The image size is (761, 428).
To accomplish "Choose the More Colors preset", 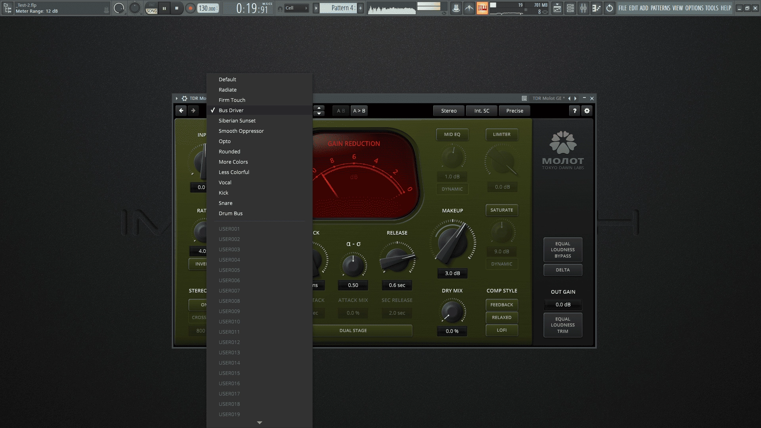I will pyautogui.click(x=260, y=162).
